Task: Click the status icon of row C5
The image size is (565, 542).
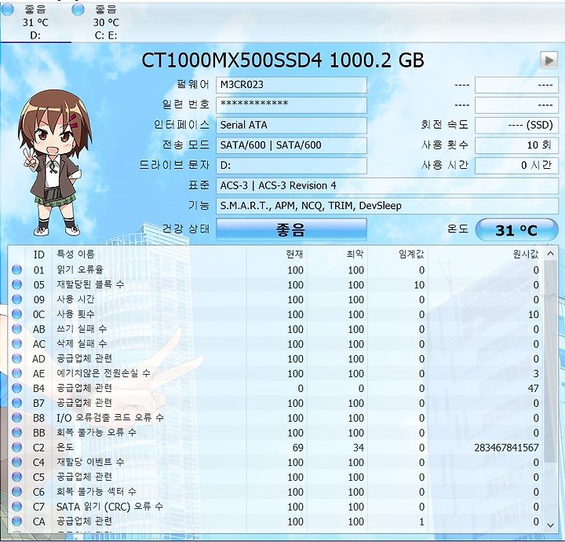Action: [16, 477]
